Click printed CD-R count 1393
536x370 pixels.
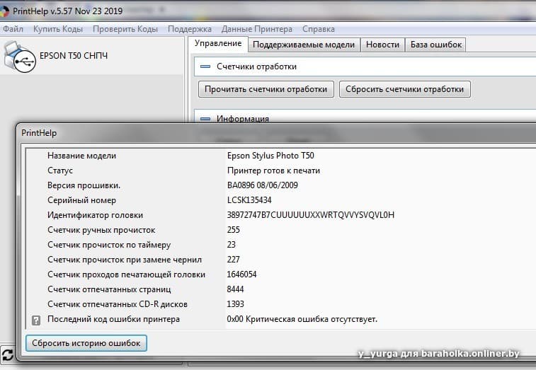click(236, 304)
